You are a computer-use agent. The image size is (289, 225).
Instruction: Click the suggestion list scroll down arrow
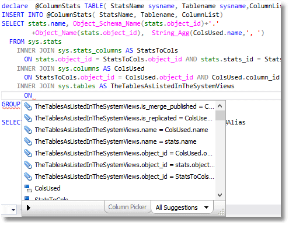point(220,195)
